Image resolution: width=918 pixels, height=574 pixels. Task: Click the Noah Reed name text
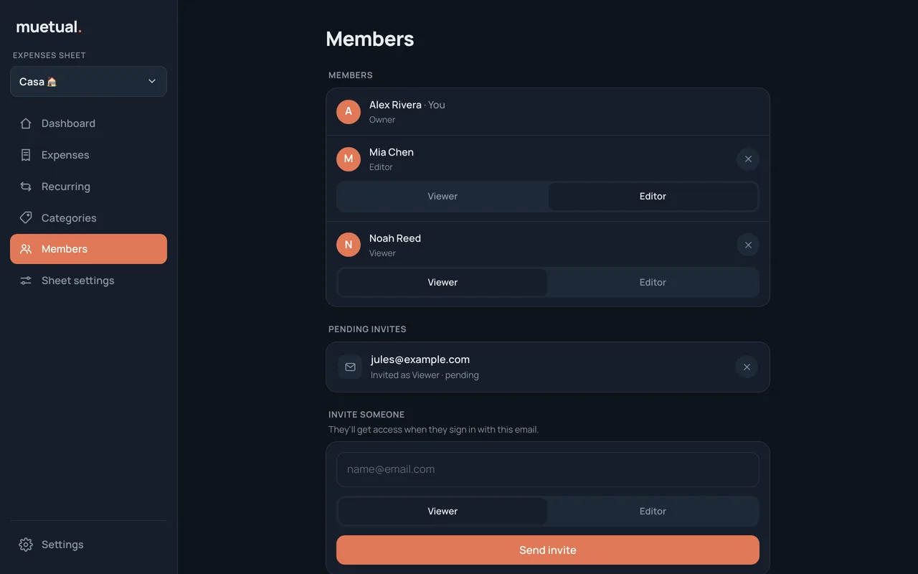[x=395, y=238]
